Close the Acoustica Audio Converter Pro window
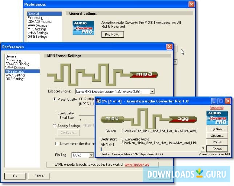The image size is (234, 186). (x=228, y=101)
